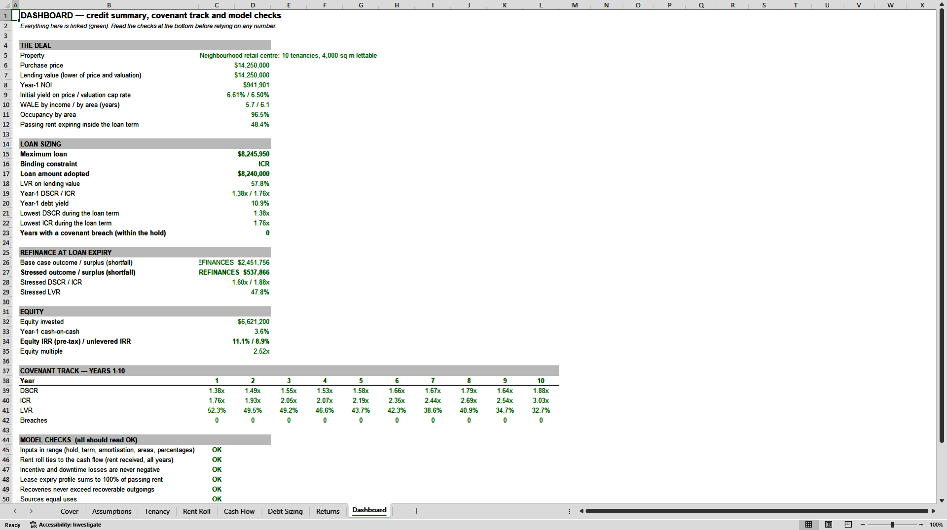Select Equity IRR value 11.1% / 8.9%
947x530 pixels.
pyautogui.click(x=251, y=341)
